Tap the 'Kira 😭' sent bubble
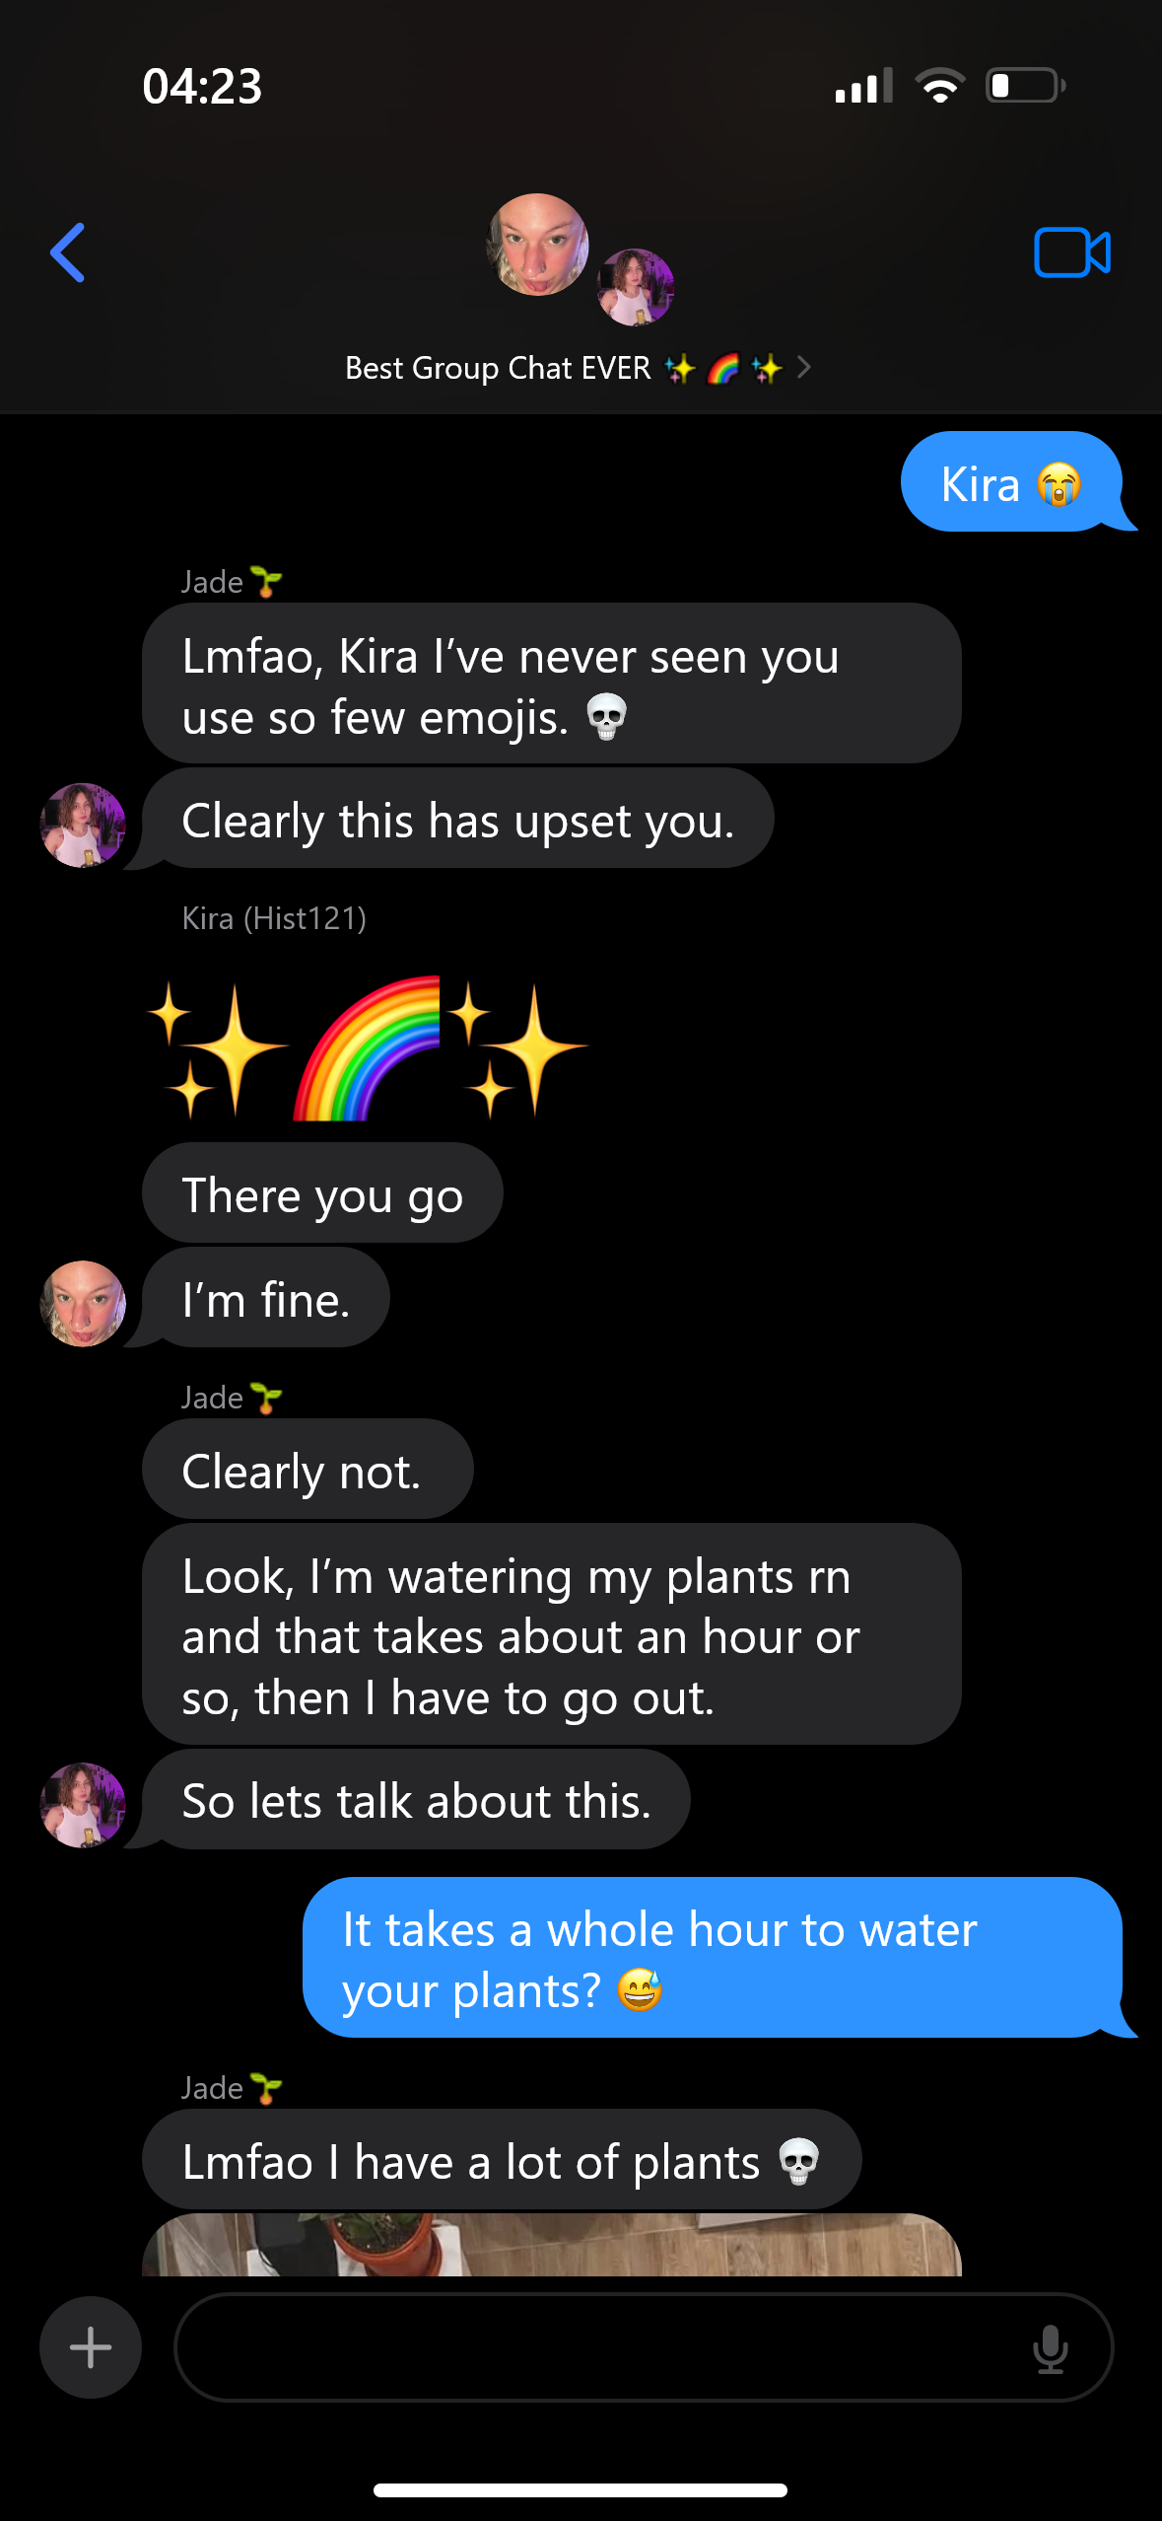1162x2521 pixels. (1011, 482)
